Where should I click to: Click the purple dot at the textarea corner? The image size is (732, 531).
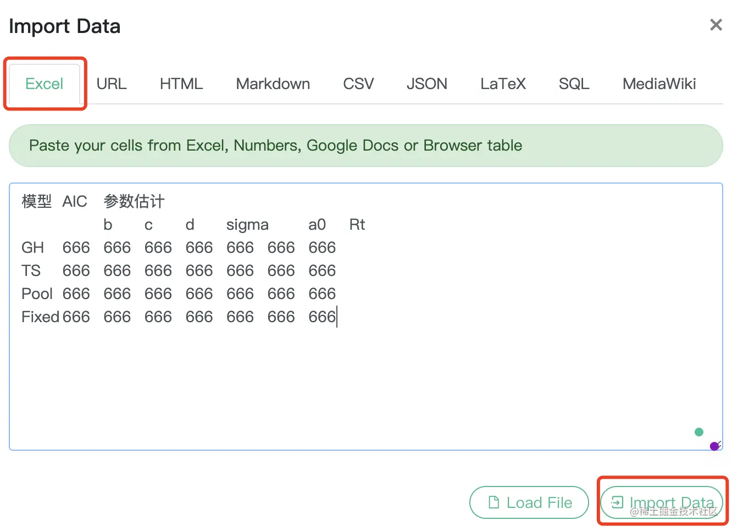714,446
